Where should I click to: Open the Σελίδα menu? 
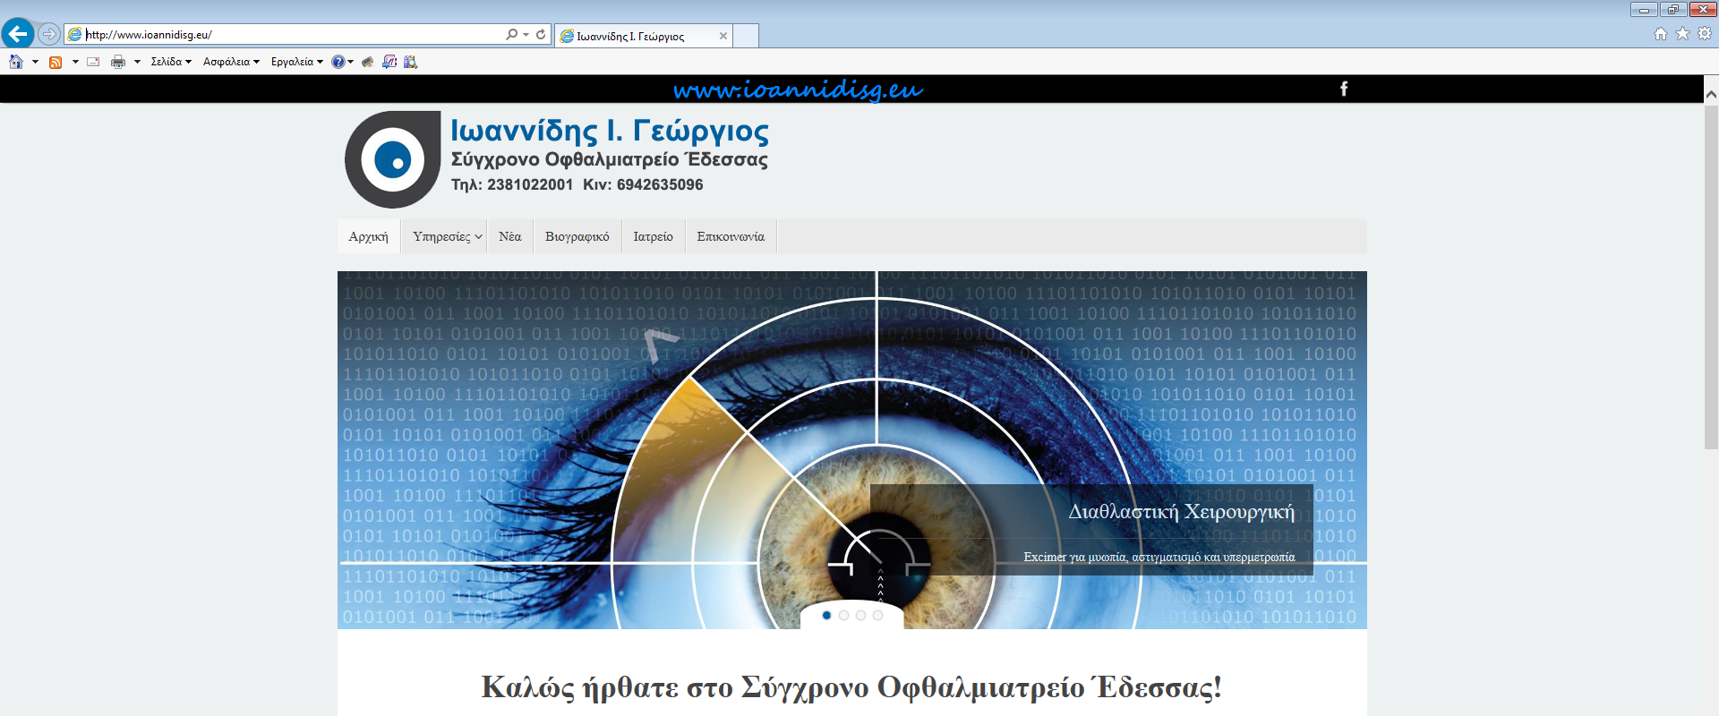(x=171, y=62)
